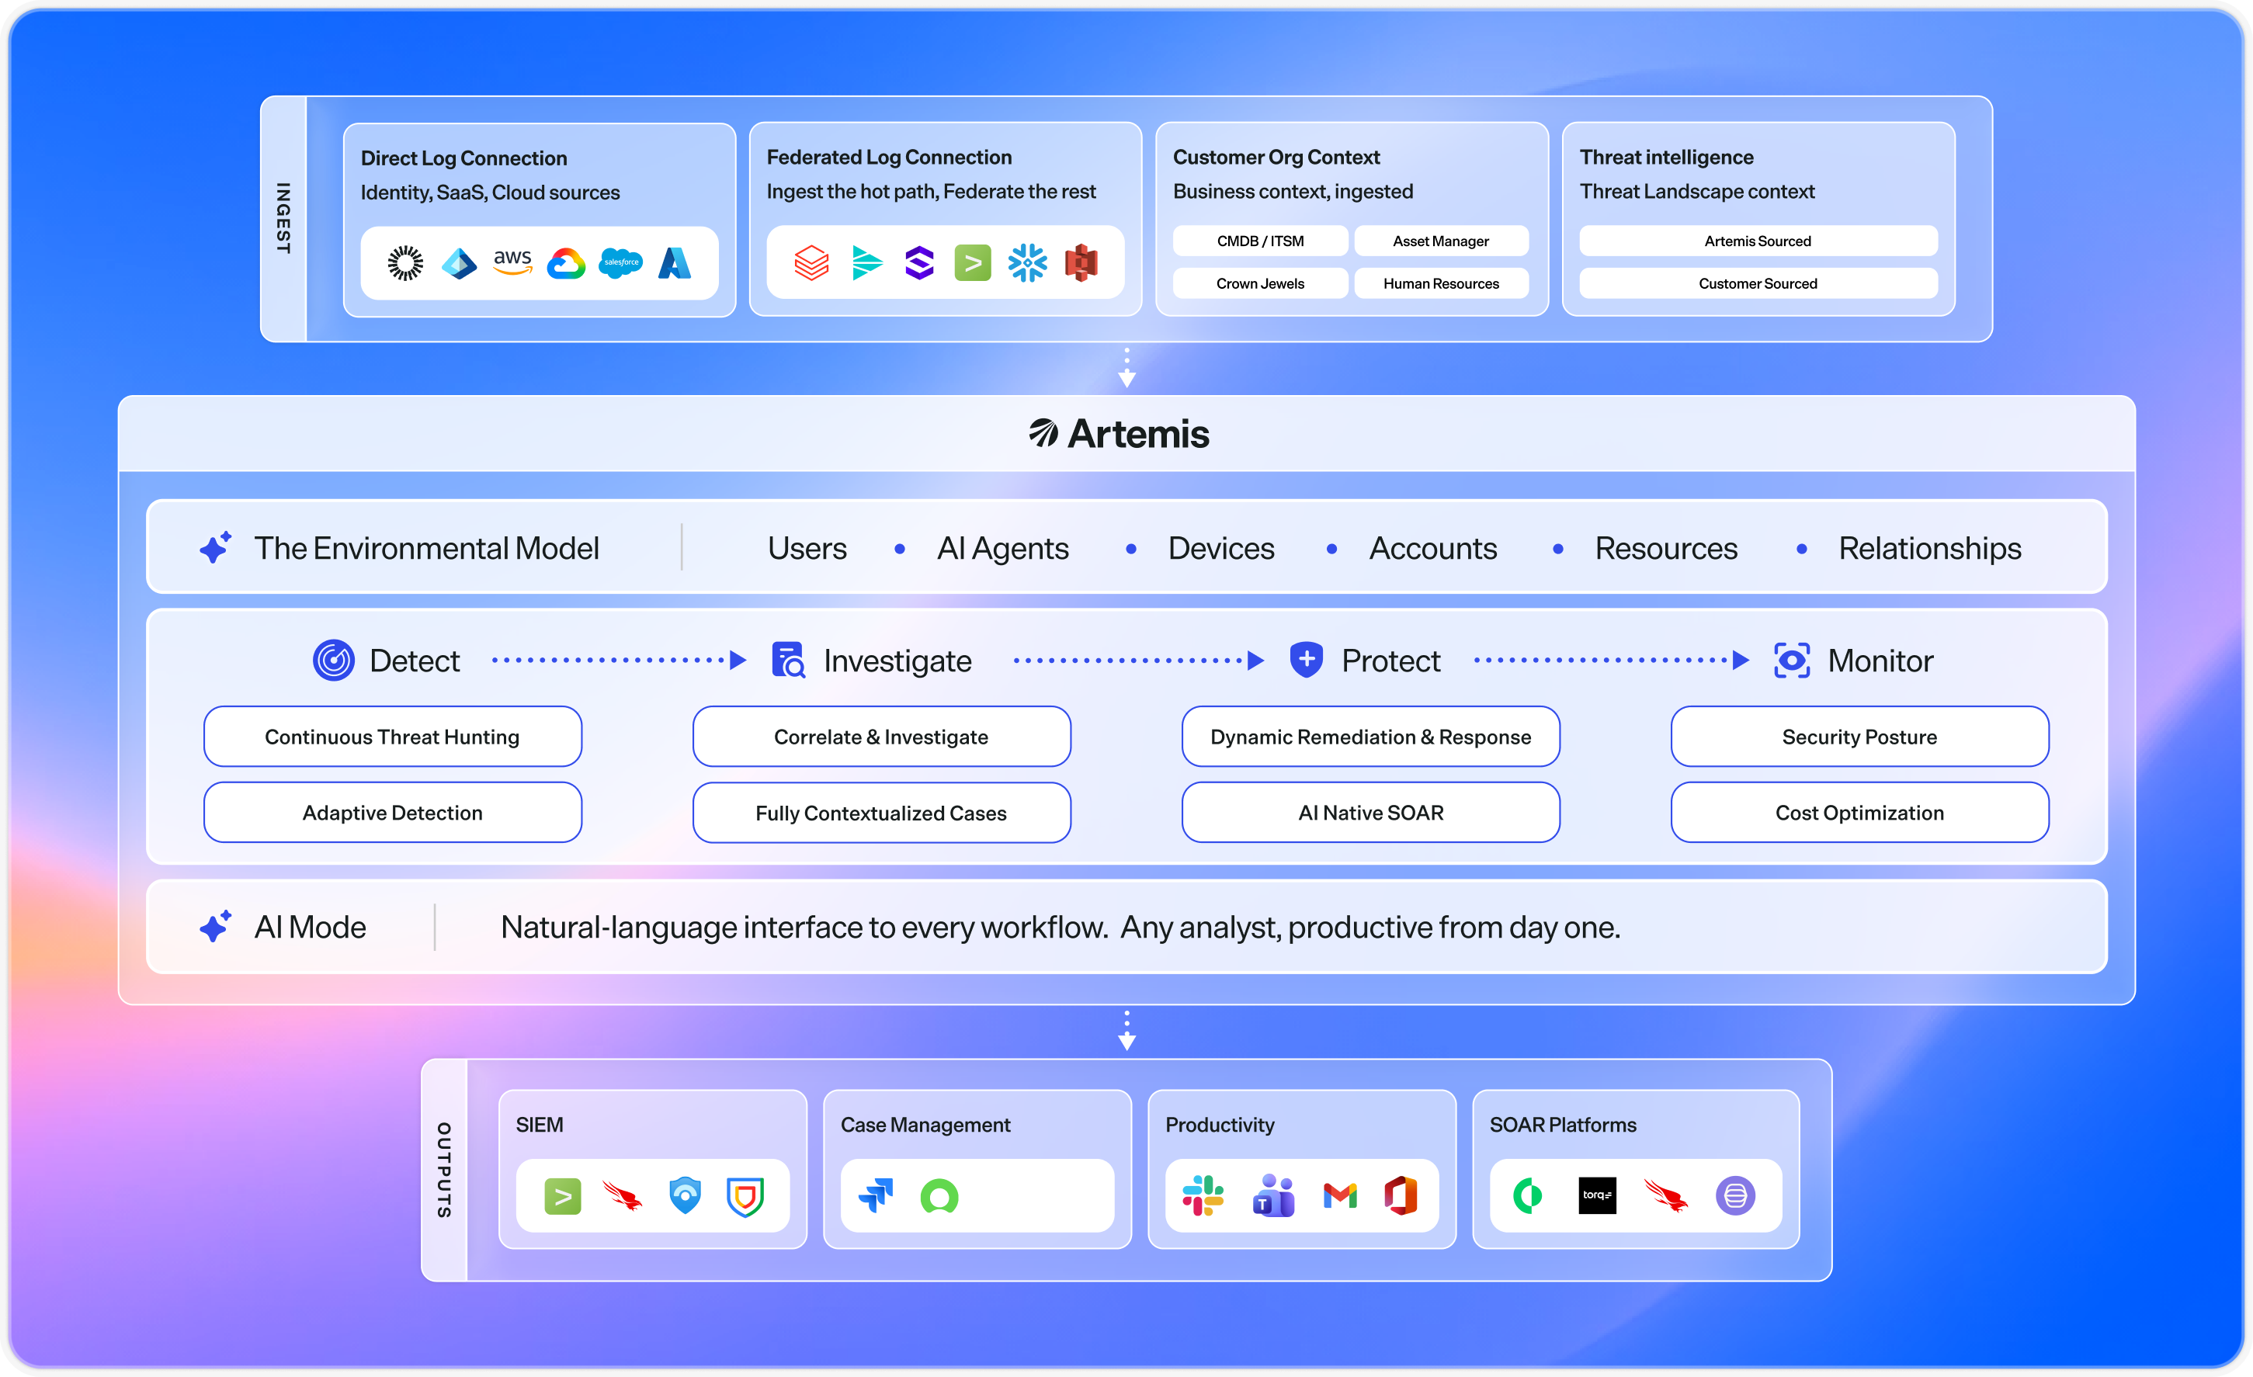2253x1377 pixels.
Task: Click the vertical INGEST label
Action: 283,219
